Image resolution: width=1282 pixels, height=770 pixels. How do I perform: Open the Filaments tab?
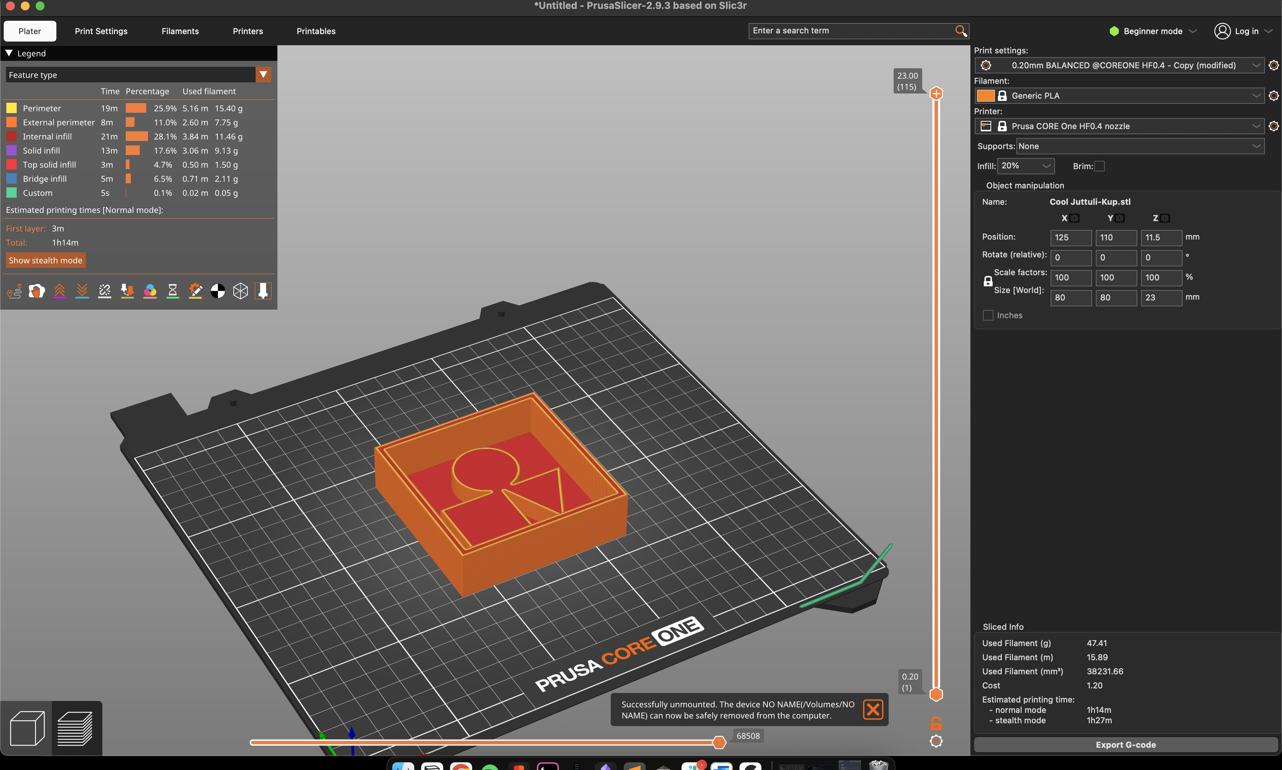tap(180, 31)
